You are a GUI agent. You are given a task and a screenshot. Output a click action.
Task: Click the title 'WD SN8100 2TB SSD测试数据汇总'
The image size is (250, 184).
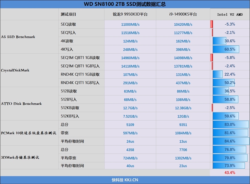[x=125, y=4]
